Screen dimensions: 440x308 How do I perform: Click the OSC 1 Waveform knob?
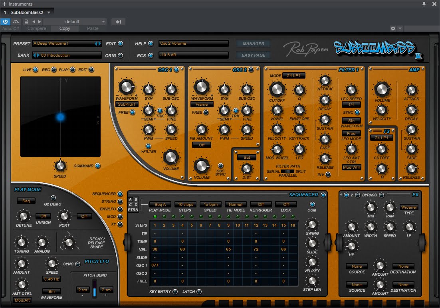pyautogui.click(x=127, y=87)
